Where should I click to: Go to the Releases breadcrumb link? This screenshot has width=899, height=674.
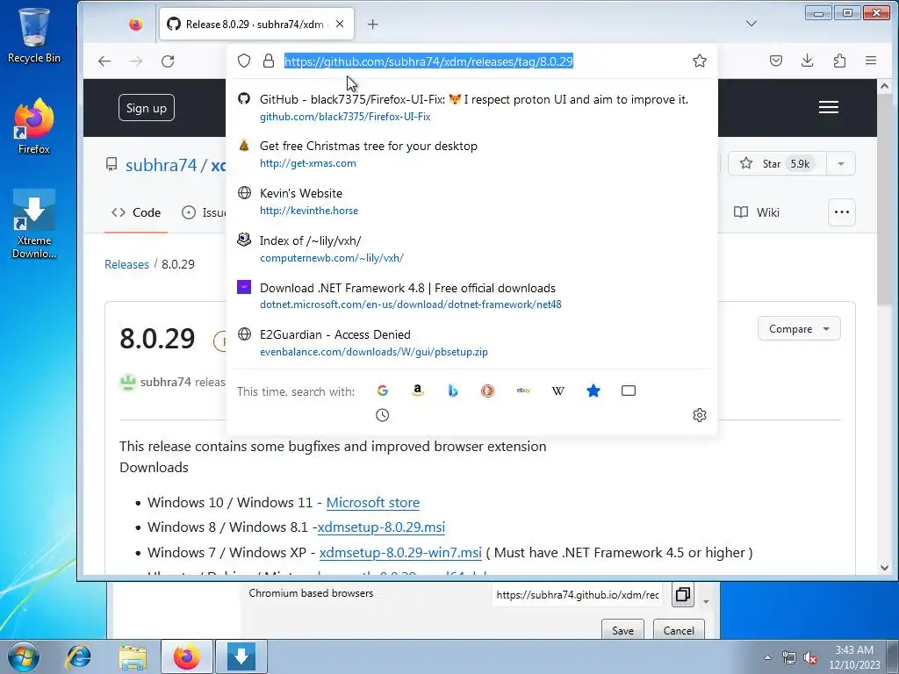(126, 264)
